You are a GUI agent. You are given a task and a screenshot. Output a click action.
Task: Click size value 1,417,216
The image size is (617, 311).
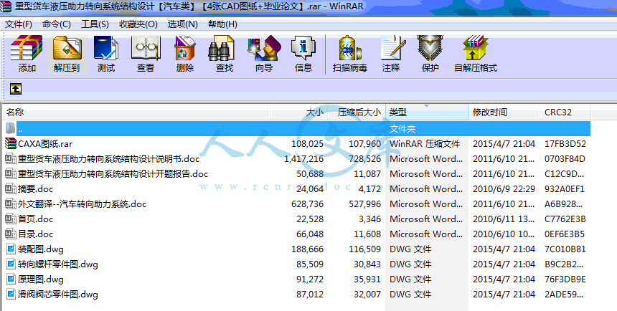point(303,159)
